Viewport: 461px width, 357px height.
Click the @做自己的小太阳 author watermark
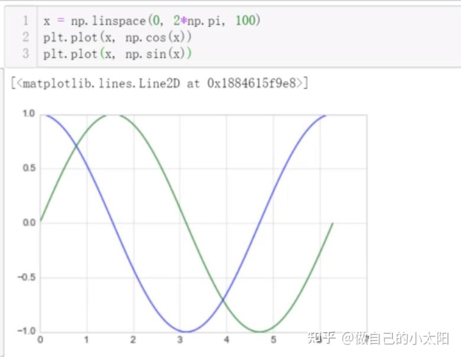coord(395,338)
